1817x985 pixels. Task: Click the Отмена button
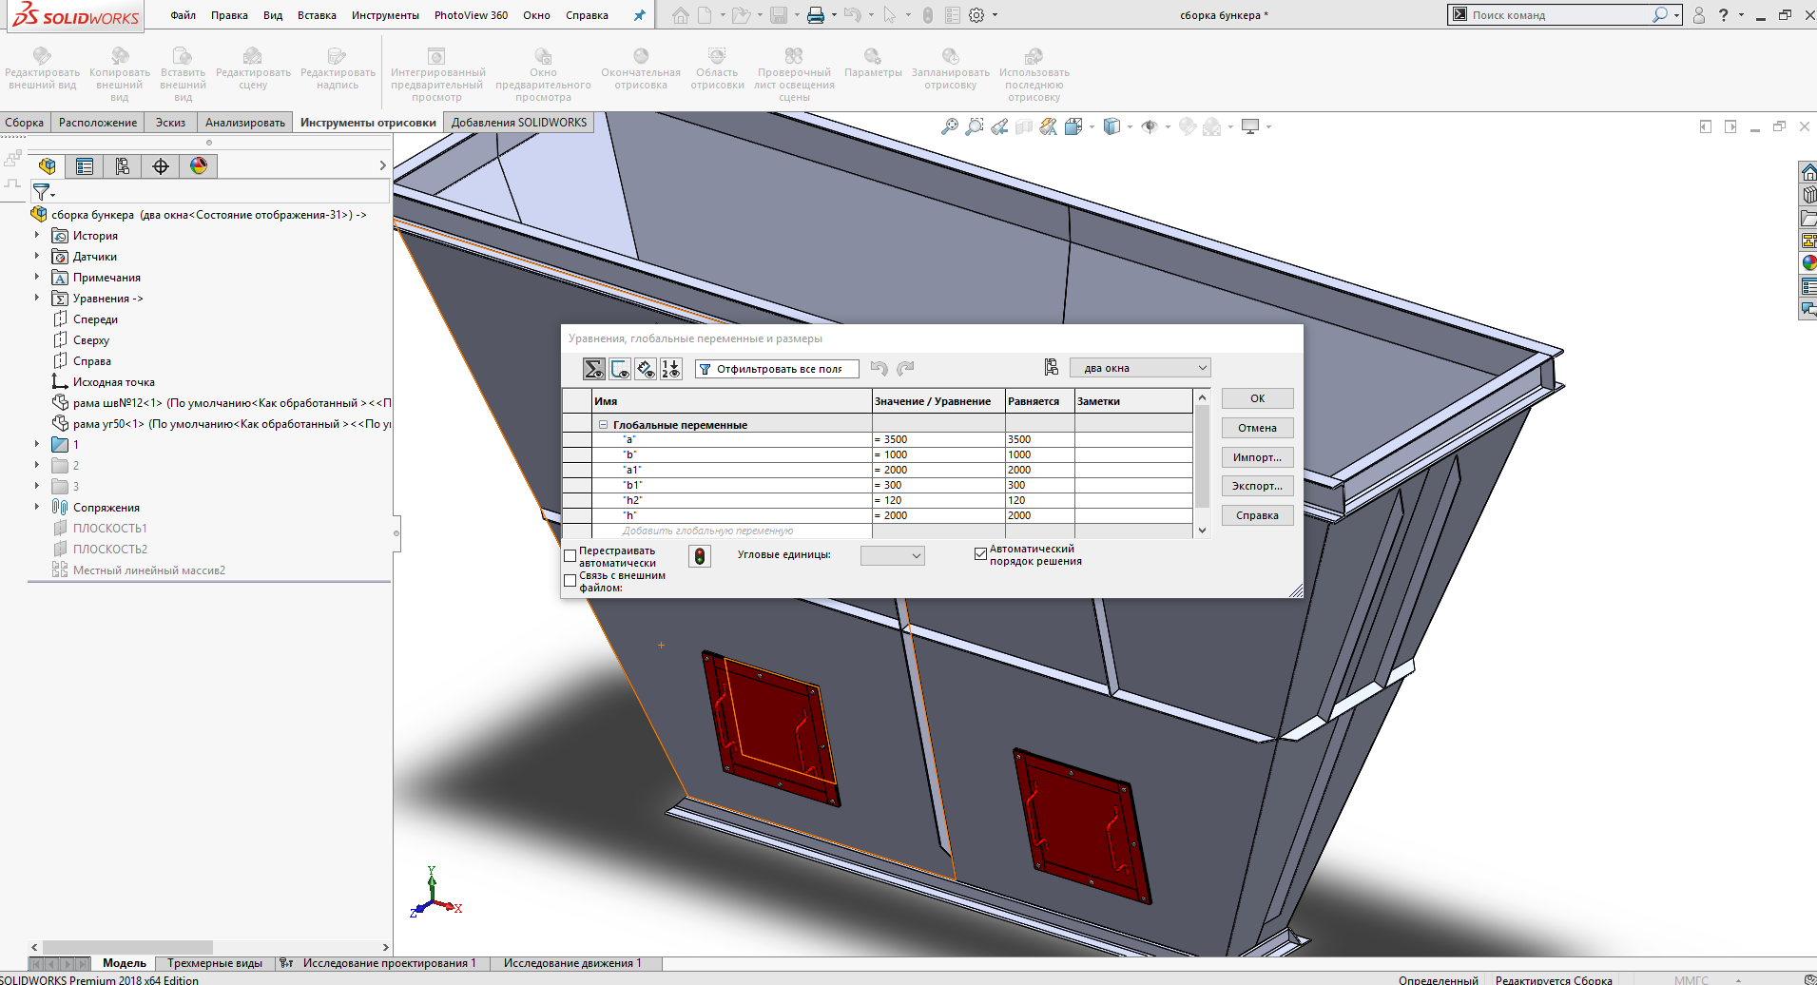click(x=1257, y=428)
